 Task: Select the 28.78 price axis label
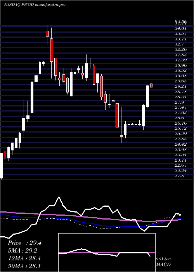(x=180, y=92)
